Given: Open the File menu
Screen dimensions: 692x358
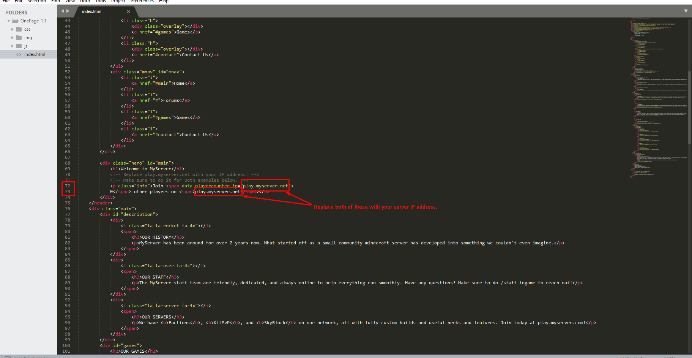Looking at the screenshot, I should coord(6,2).
